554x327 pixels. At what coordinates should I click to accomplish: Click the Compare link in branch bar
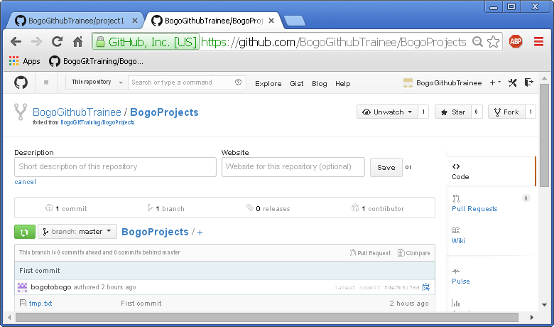413,253
